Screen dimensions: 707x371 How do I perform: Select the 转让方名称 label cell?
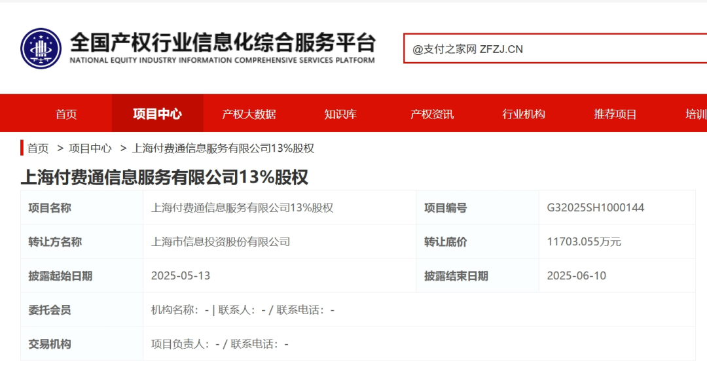[82, 241]
